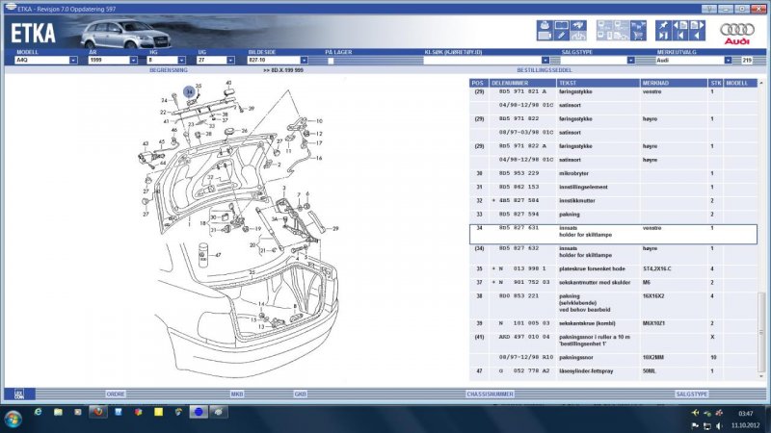Click CHASSISNUMMER in the bottom bar
Screen dimensions: 771x433
point(490,393)
